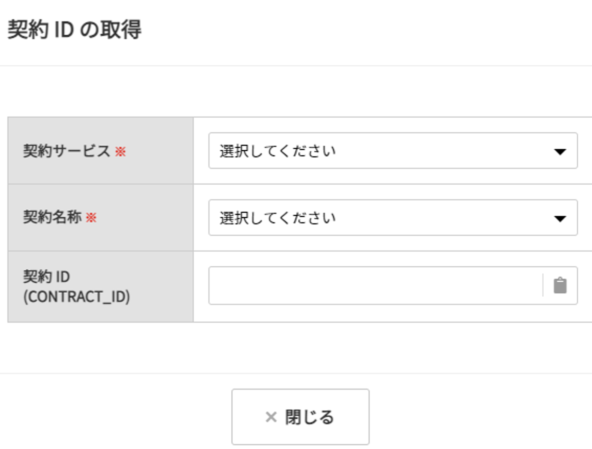Expand the 契約サービス select via its arrow

click(x=560, y=151)
